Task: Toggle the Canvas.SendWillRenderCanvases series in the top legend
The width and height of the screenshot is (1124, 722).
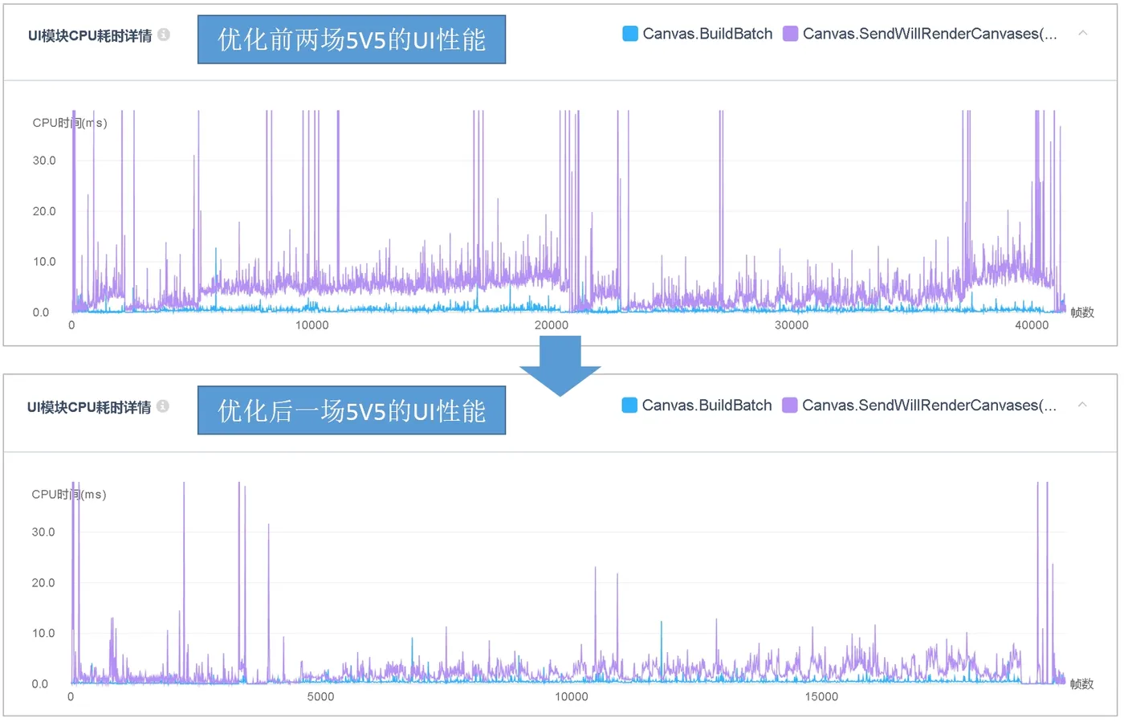Action: (x=920, y=34)
